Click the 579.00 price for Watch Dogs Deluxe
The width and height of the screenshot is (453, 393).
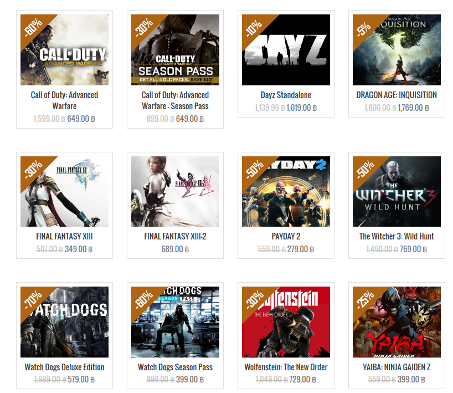click(x=81, y=379)
